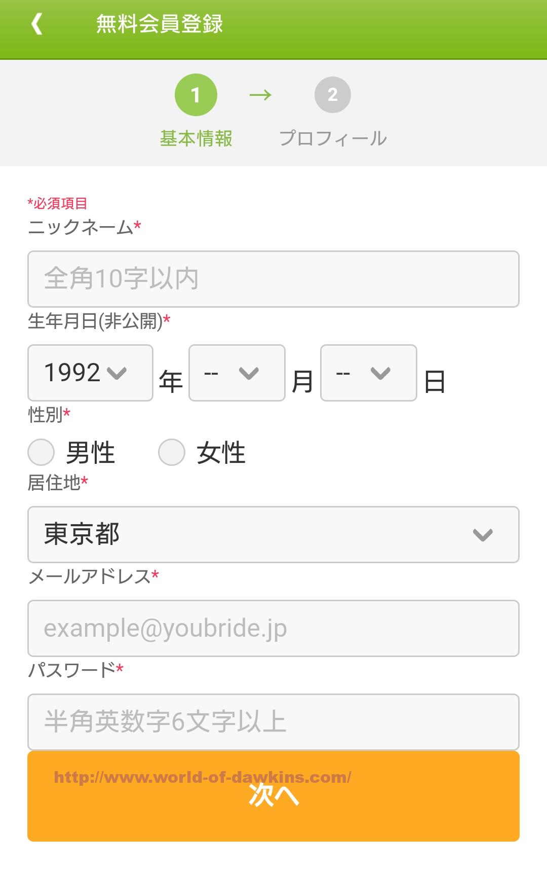This screenshot has width=547, height=873.
Task: Open the birth day dropdown
Action: point(369,373)
